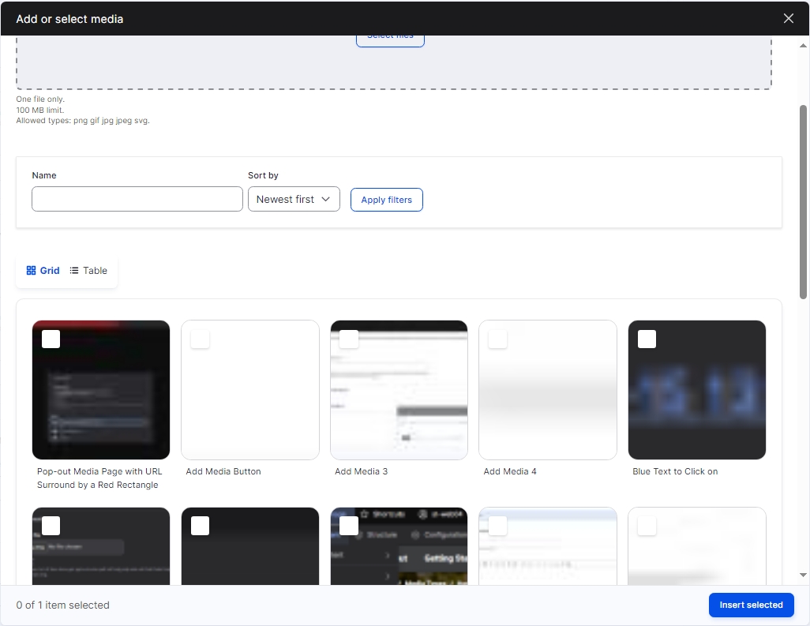The image size is (810, 626).
Task: Check the Add Media Button item checkbox
Action: pos(200,339)
